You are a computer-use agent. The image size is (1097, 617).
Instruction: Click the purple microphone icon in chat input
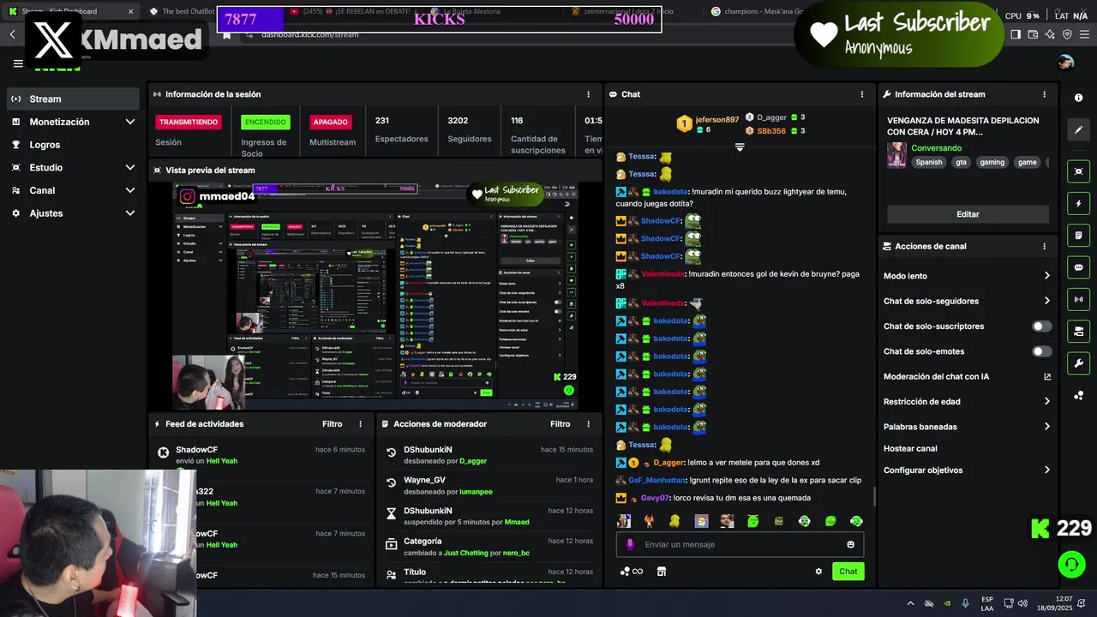pyautogui.click(x=630, y=544)
